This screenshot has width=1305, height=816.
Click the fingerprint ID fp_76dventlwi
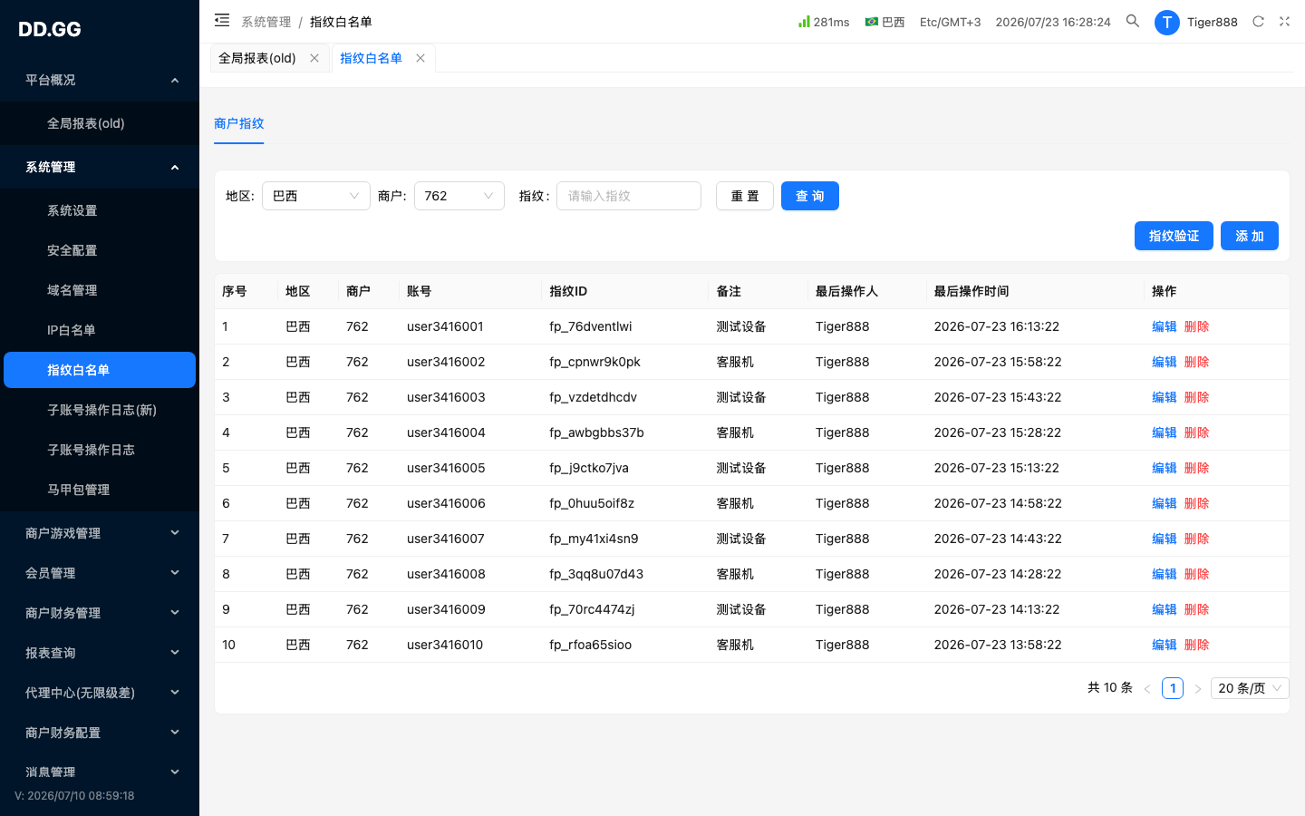point(591,326)
